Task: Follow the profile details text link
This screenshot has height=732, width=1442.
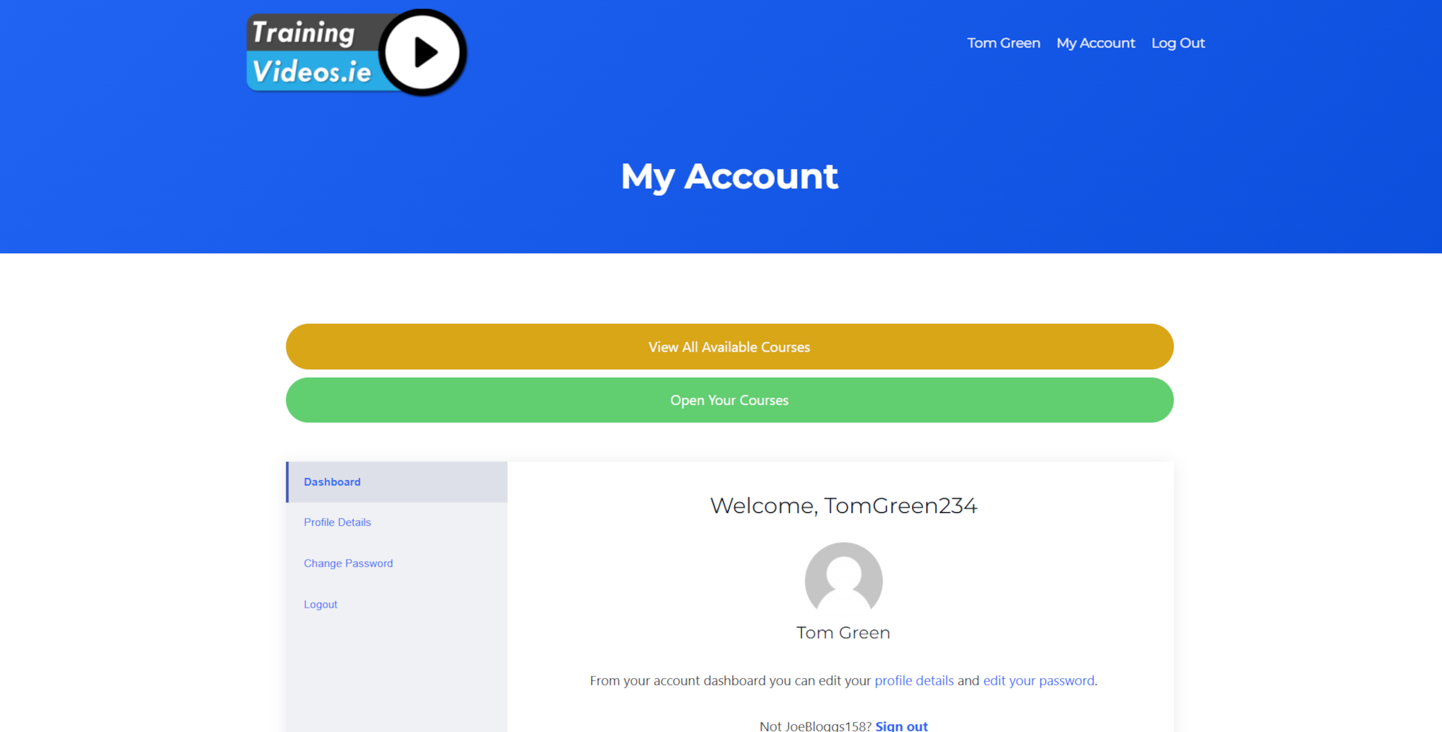Action: tap(914, 680)
